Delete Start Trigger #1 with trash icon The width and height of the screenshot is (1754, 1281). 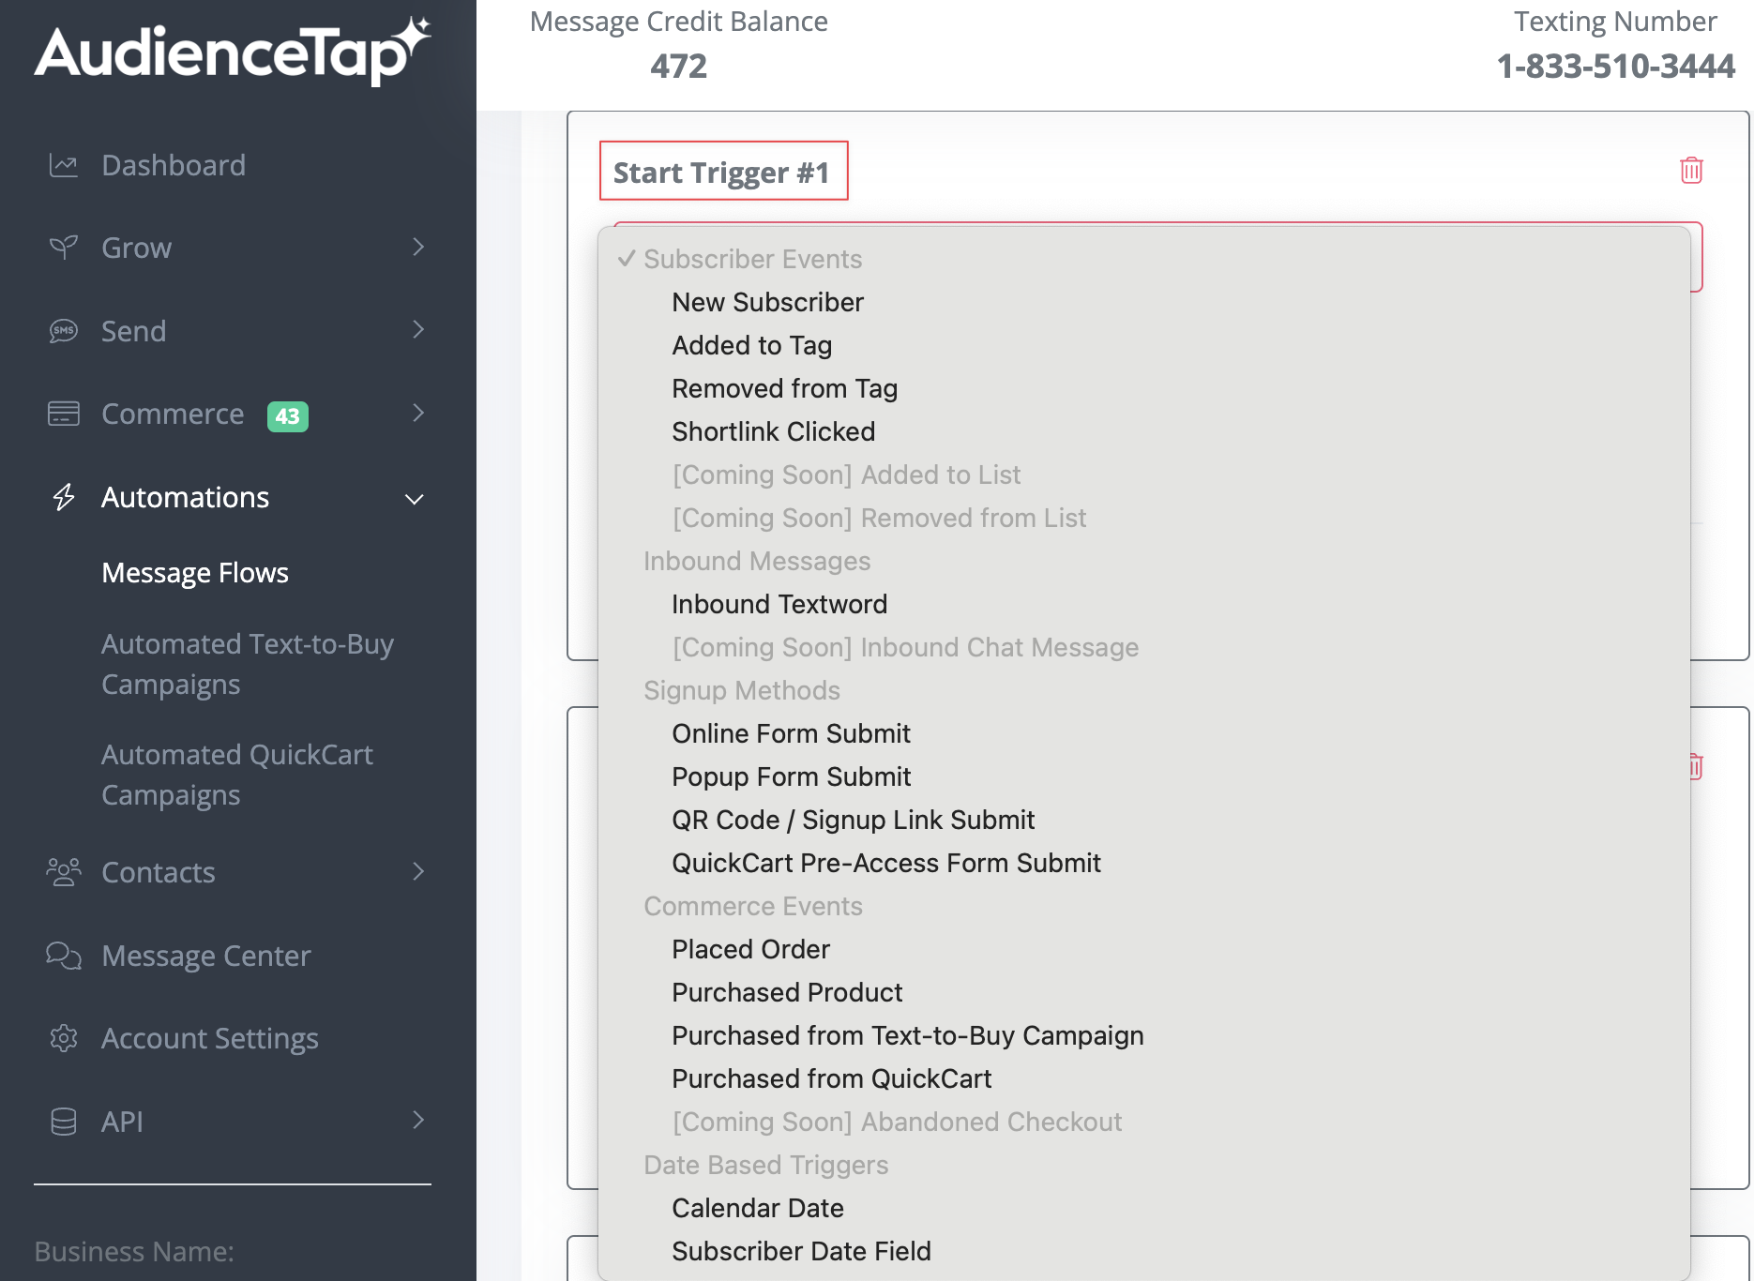tap(1690, 171)
